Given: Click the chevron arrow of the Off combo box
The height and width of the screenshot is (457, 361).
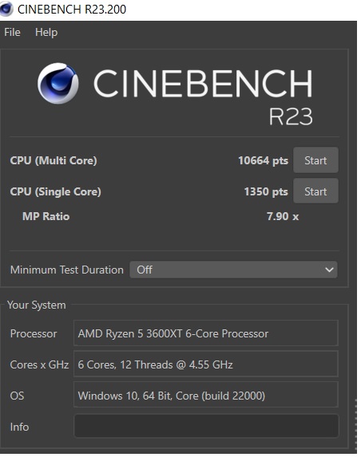Looking at the screenshot, I should pyautogui.click(x=329, y=270).
